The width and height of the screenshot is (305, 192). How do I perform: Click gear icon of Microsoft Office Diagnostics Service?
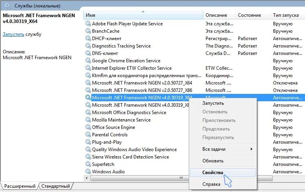(88, 113)
